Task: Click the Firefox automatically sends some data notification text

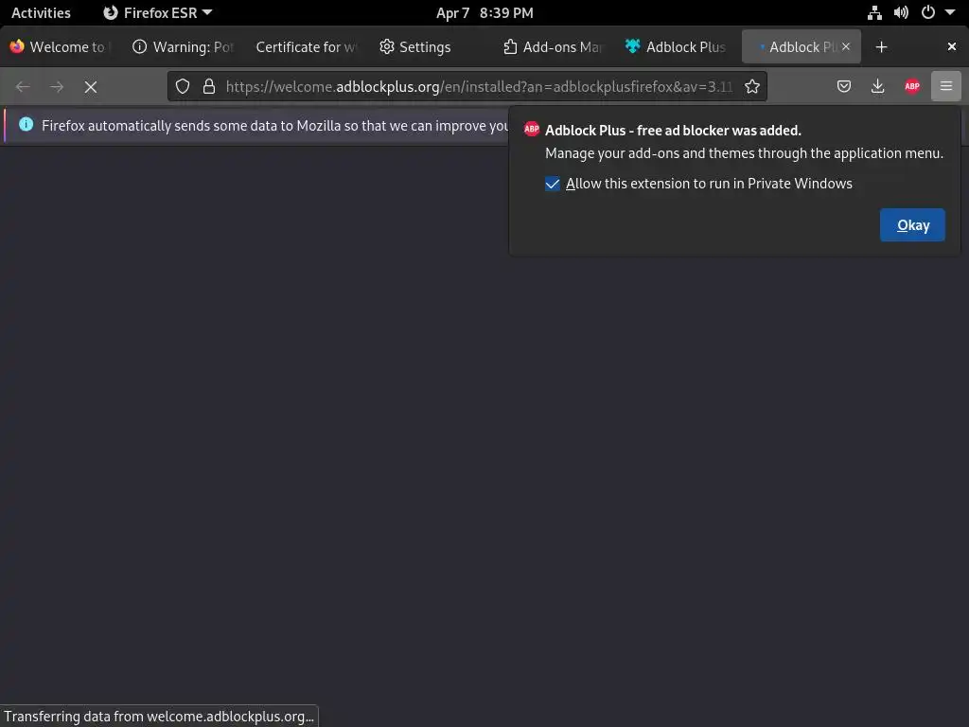Action: click(x=274, y=126)
